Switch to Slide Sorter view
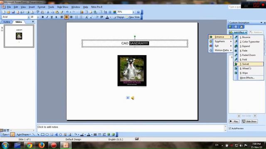The height and width of the screenshot is (149, 266). [x=5, y=130]
